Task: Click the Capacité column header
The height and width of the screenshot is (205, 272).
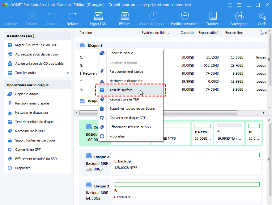Action: pyautogui.click(x=187, y=33)
